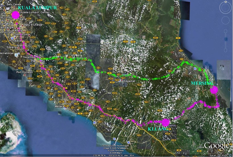Viewport: 233px width, 157px height.
Task: Click the Google logo watermark
Action: 216,146
